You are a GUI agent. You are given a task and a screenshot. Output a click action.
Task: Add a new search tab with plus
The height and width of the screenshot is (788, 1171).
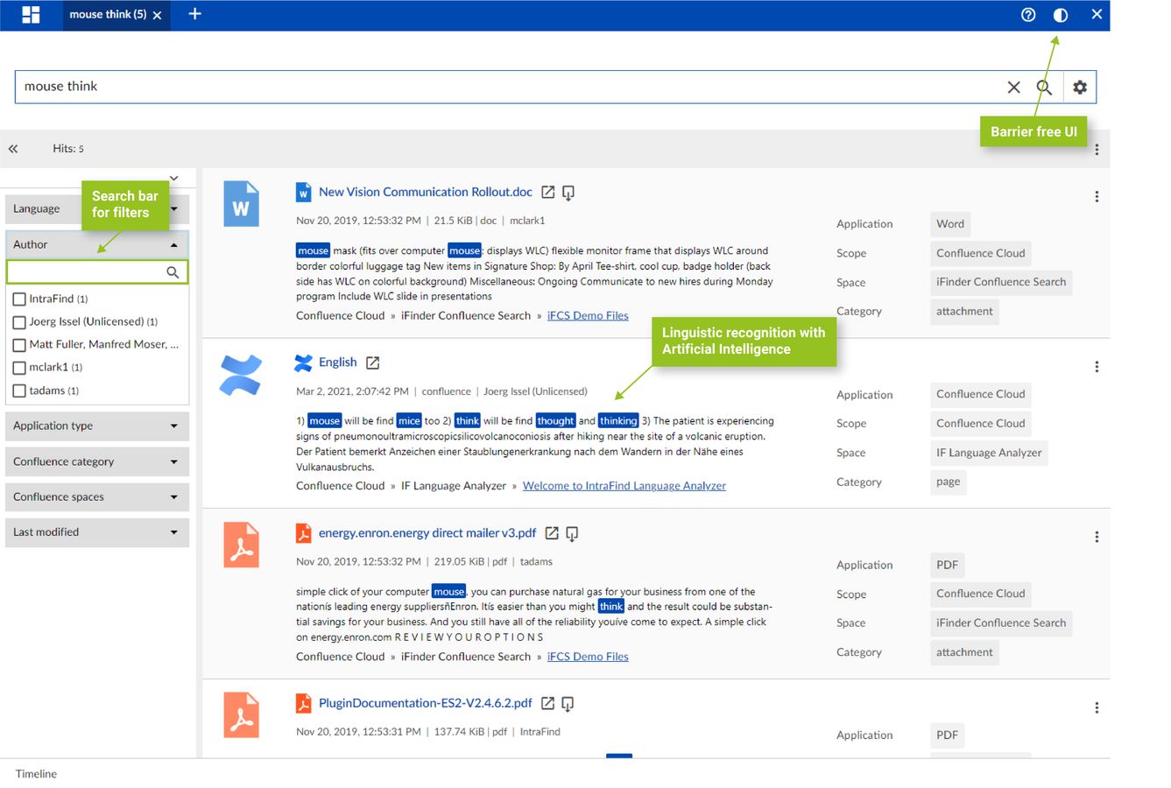pyautogui.click(x=194, y=14)
